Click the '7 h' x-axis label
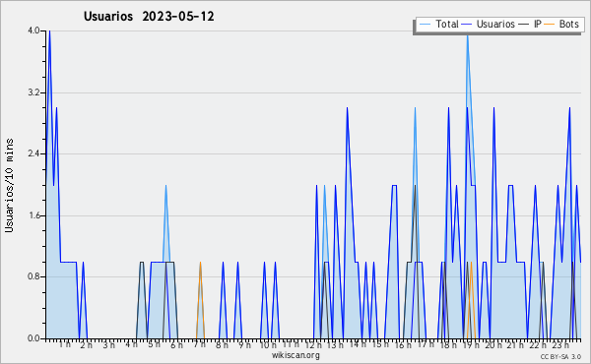Screen dimensions: 591x364 [199, 344]
